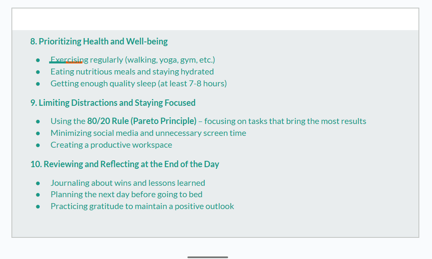The image size is (432, 259).
Task: Click "Planning the next day before going to bed"
Action: tap(127, 195)
